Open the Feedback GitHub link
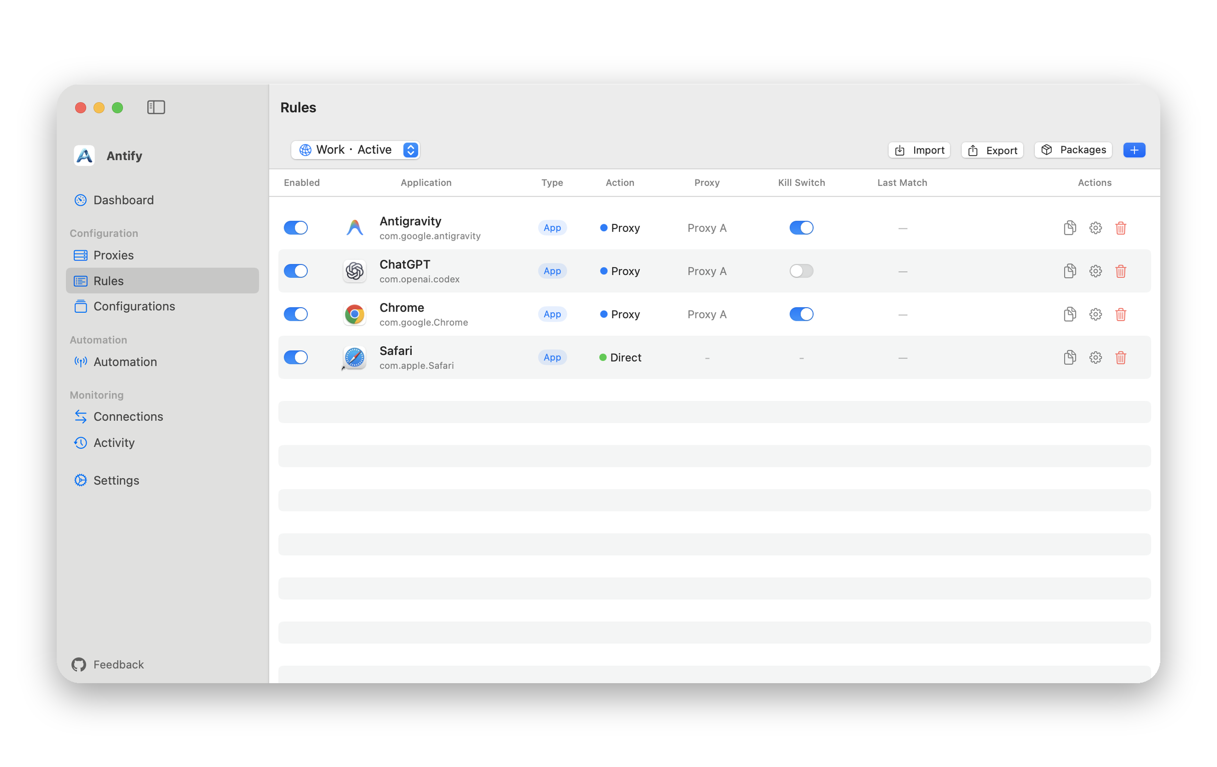 pyautogui.click(x=107, y=665)
